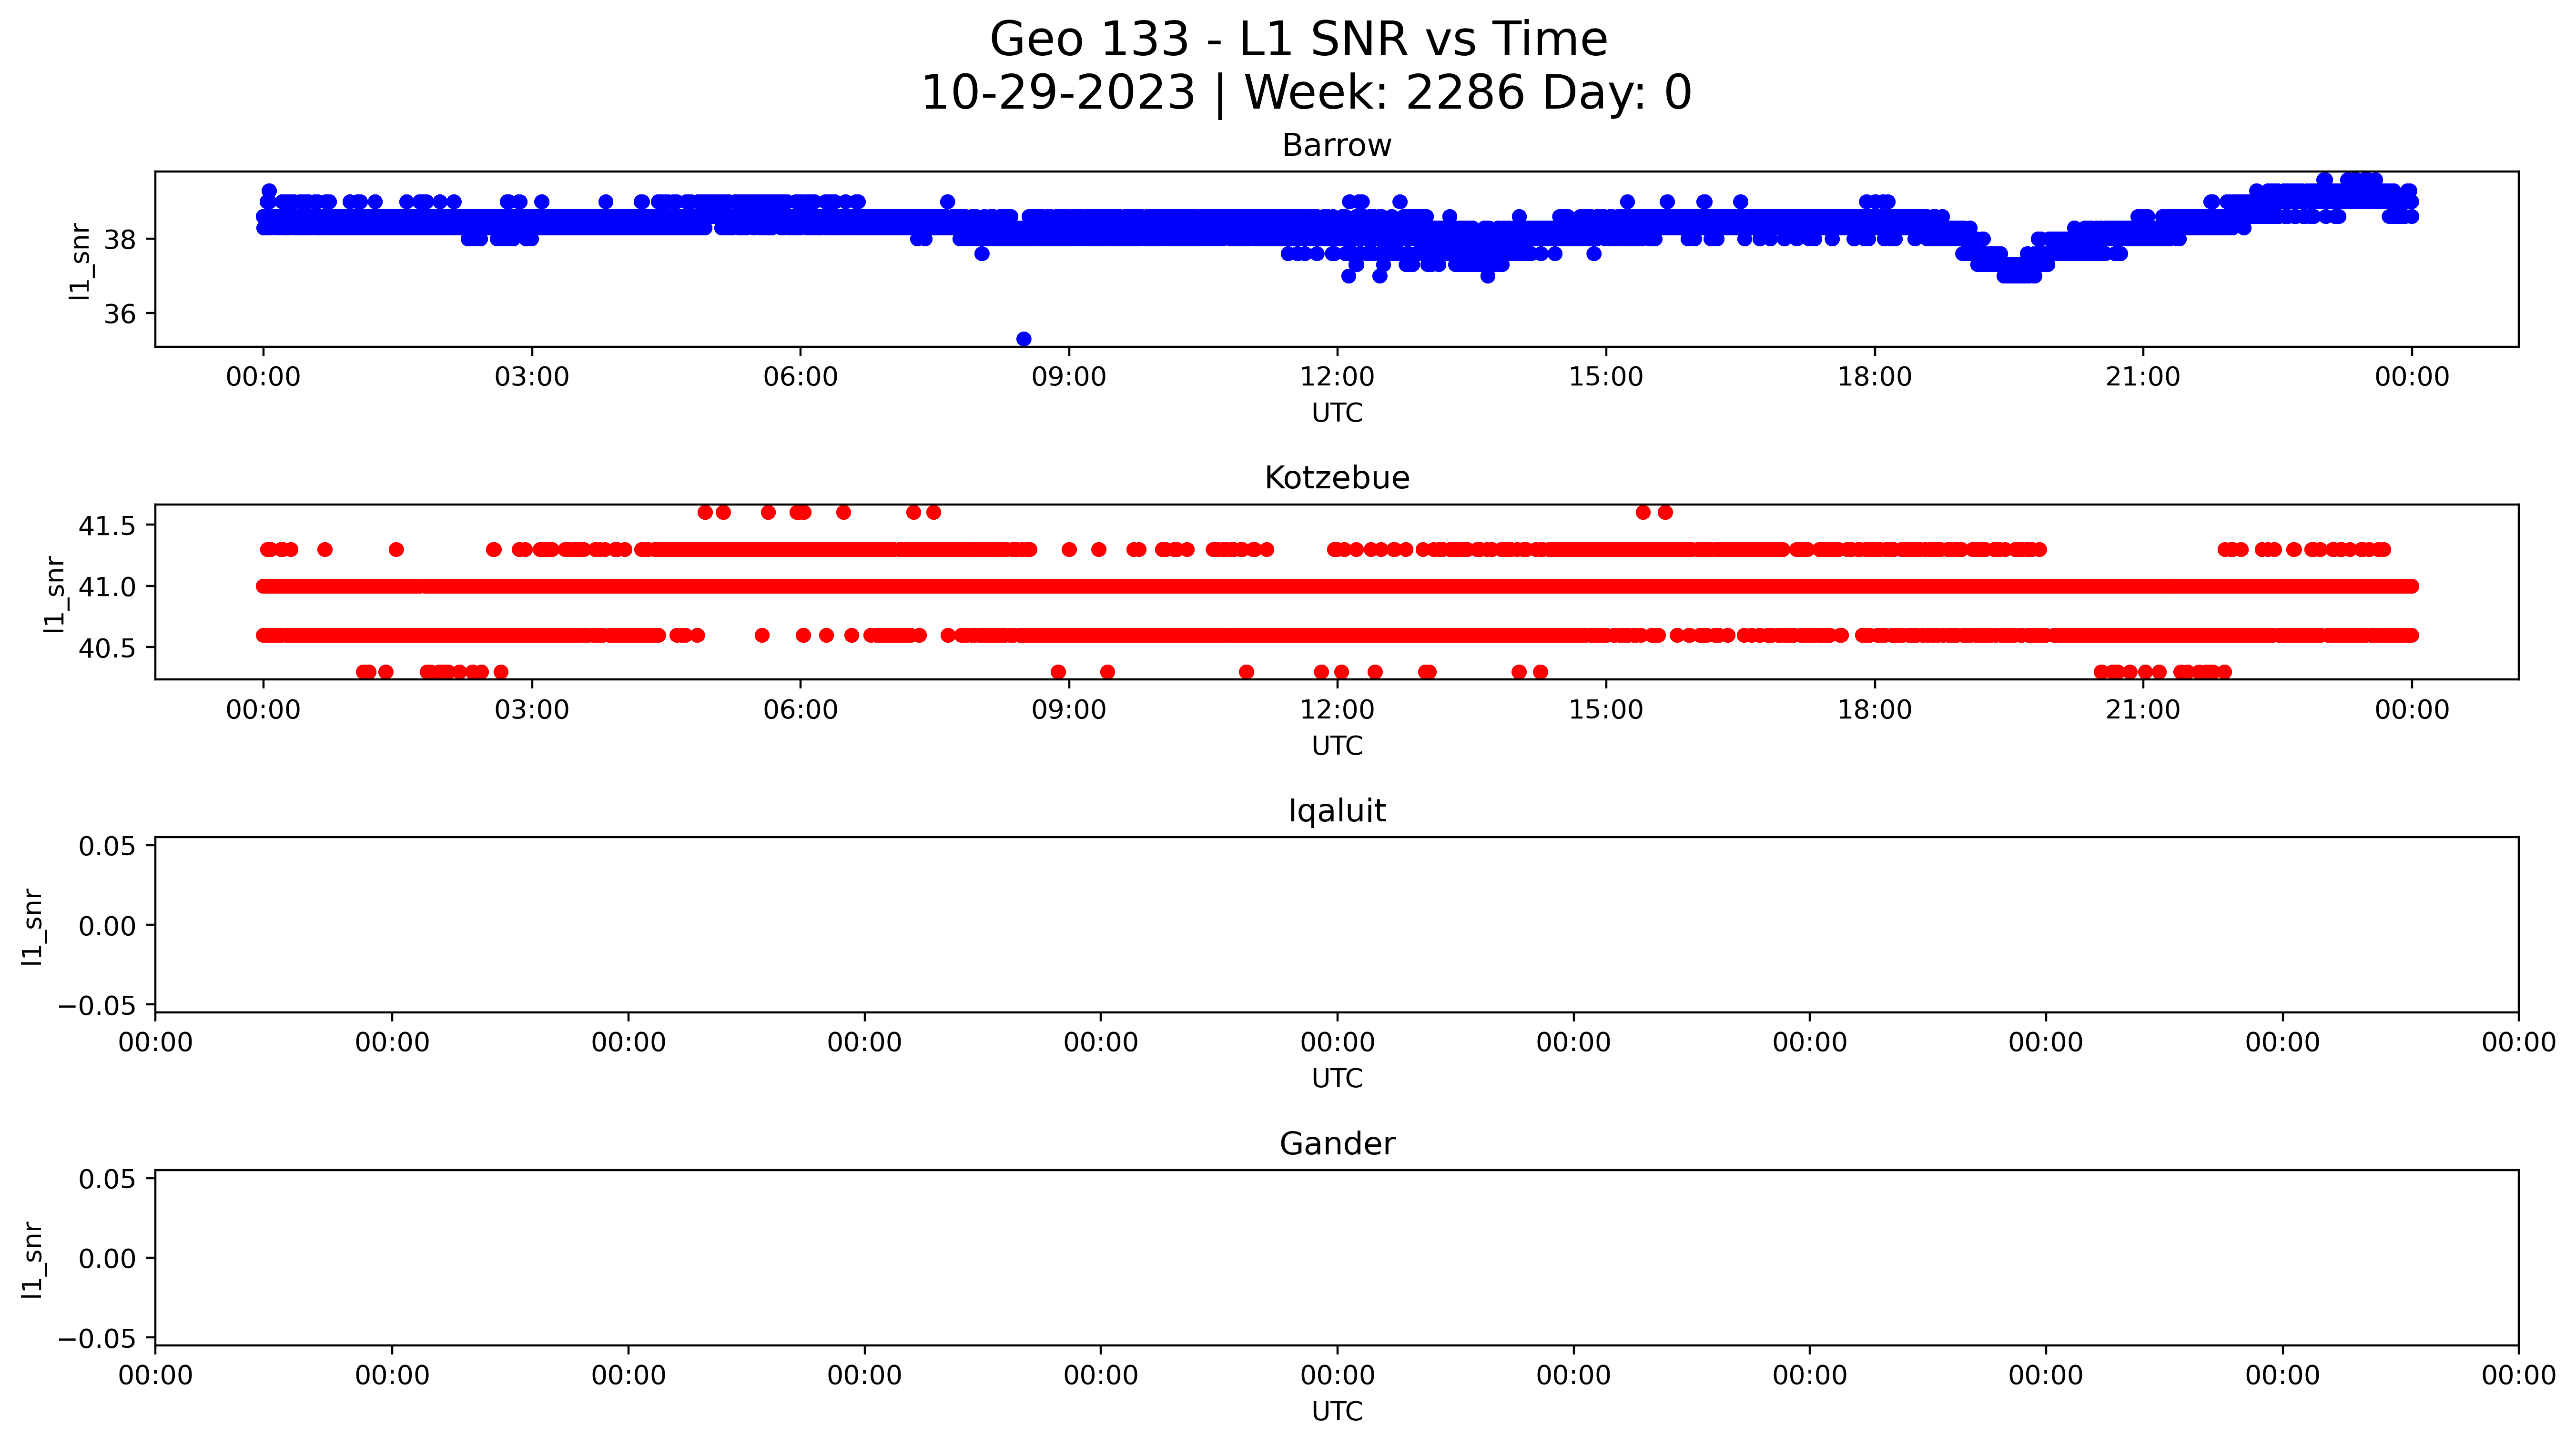Select the 'Barrow' subplot title
Viewport: 2576px width, 1445px height.
[1337, 146]
